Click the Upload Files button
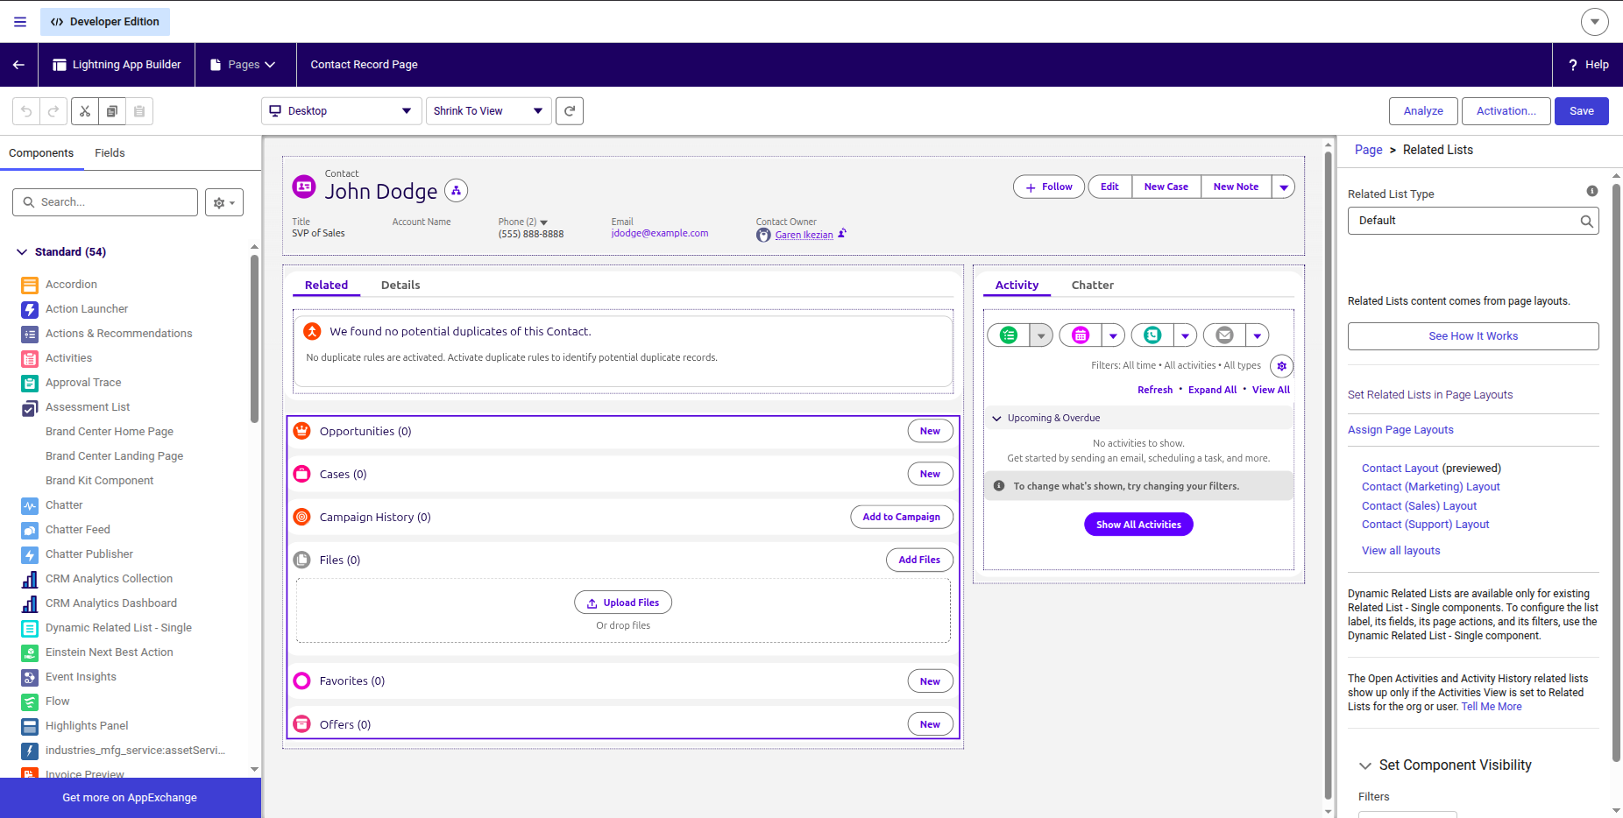The height and width of the screenshot is (818, 1623). (623, 603)
